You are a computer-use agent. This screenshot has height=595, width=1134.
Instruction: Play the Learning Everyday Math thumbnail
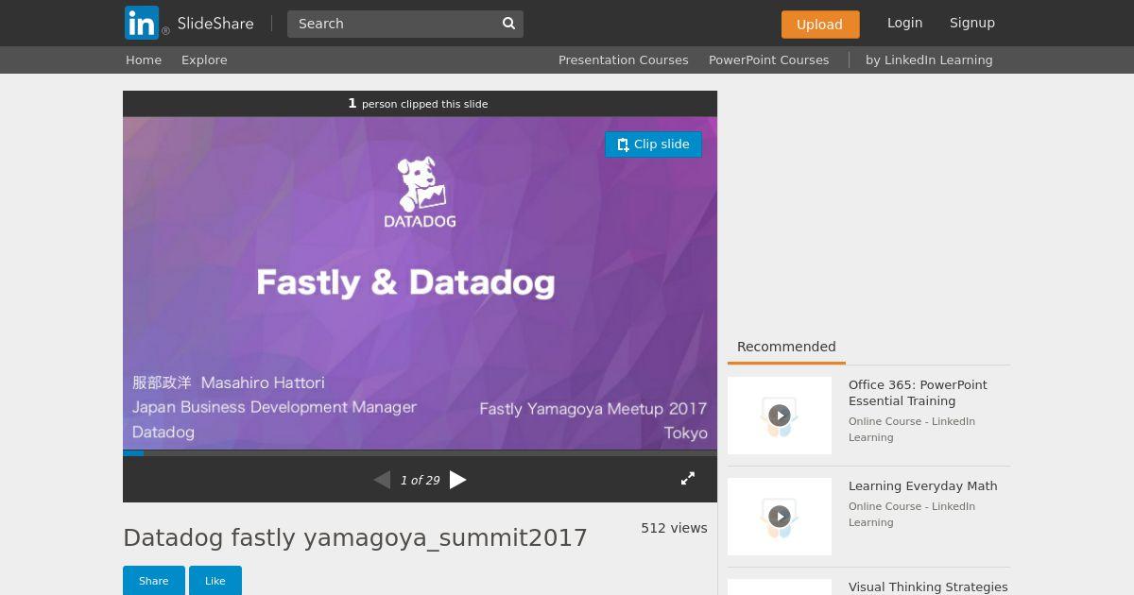(780, 517)
